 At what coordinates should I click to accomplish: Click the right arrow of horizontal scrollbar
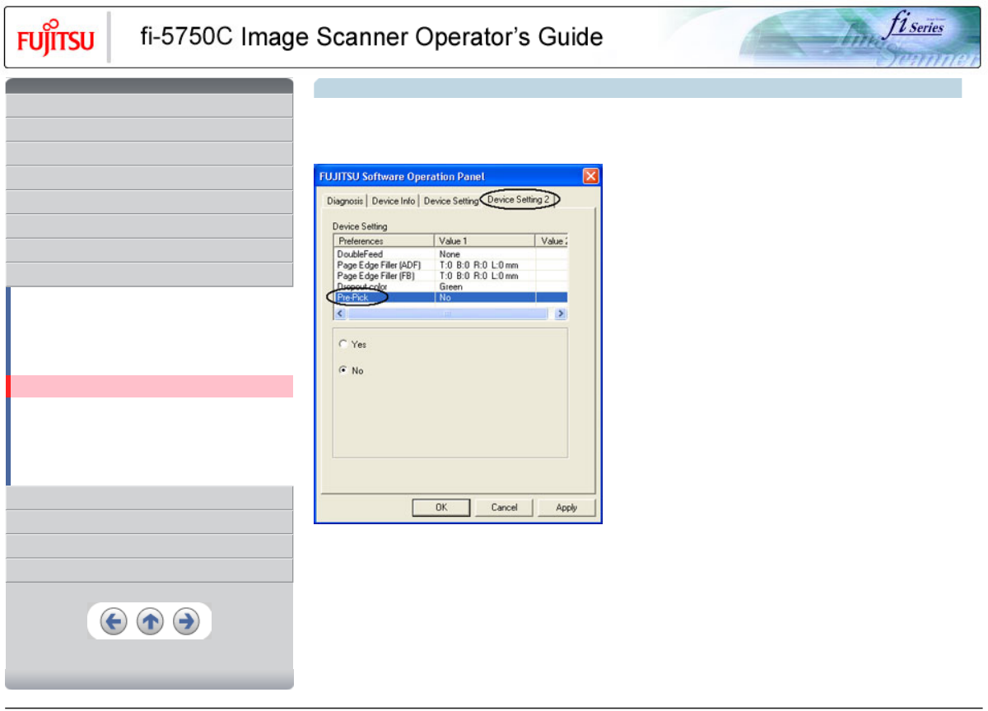click(561, 314)
